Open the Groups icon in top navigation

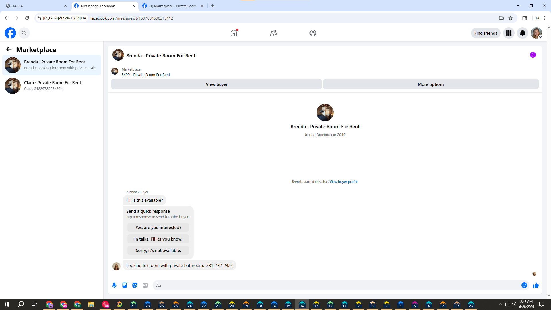[x=313, y=33]
